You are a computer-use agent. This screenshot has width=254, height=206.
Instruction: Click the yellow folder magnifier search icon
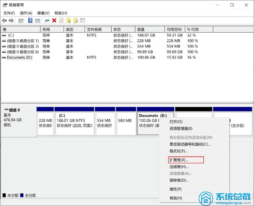coord(76,20)
